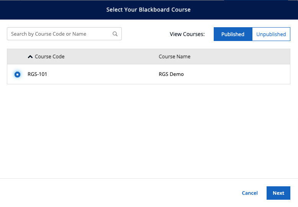Image resolution: width=298 pixels, height=207 pixels.
Task: Switch to Unpublished courses
Action: tap(271, 34)
